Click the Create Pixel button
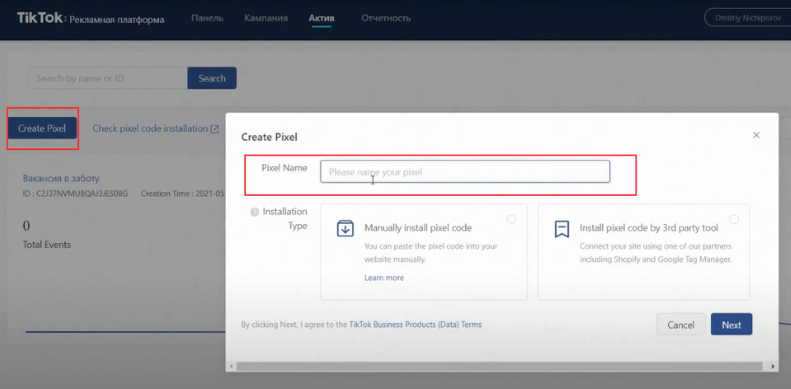Viewport: 791px width, 389px height. coord(42,128)
